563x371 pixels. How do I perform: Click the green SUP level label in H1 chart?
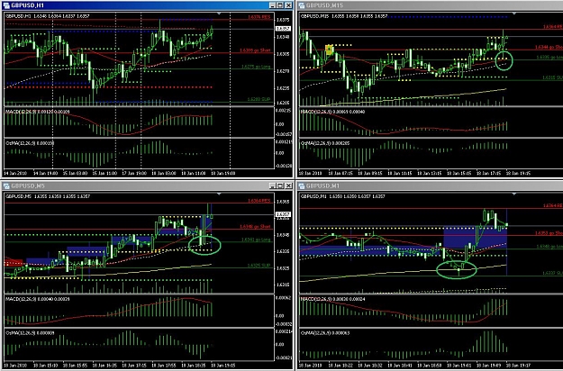pos(259,99)
